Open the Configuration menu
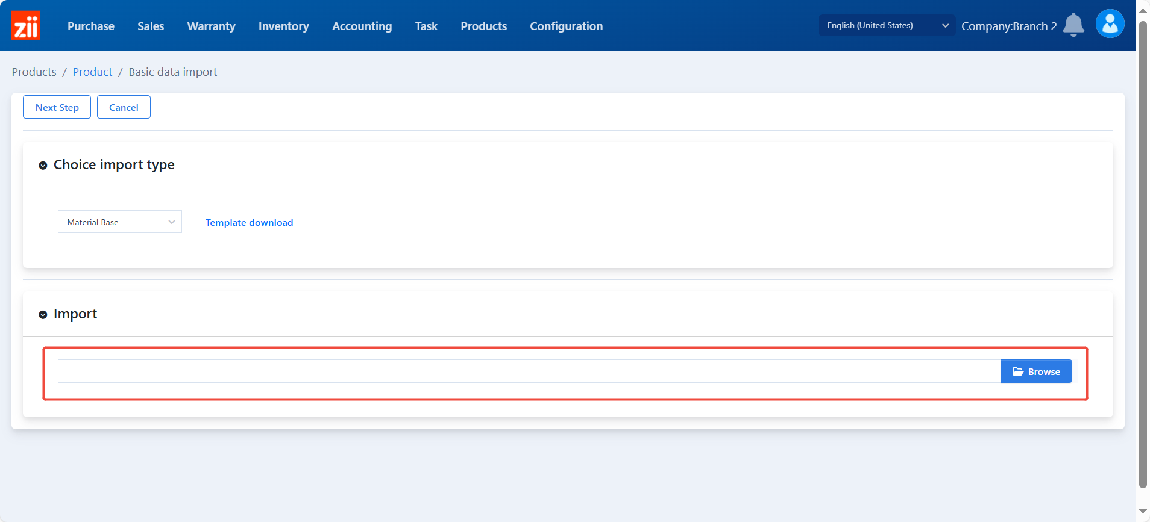Image resolution: width=1150 pixels, height=522 pixels. [566, 26]
